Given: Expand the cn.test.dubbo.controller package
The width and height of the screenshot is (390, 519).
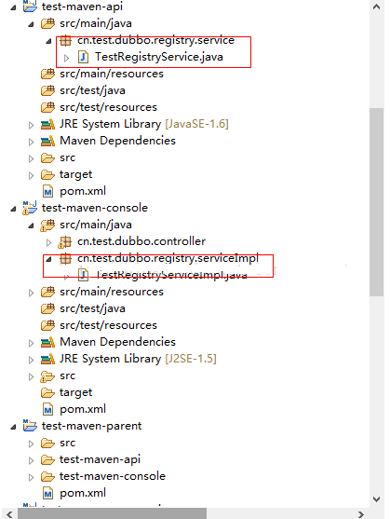Looking at the screenshot, I should click(x=49, y=242).
